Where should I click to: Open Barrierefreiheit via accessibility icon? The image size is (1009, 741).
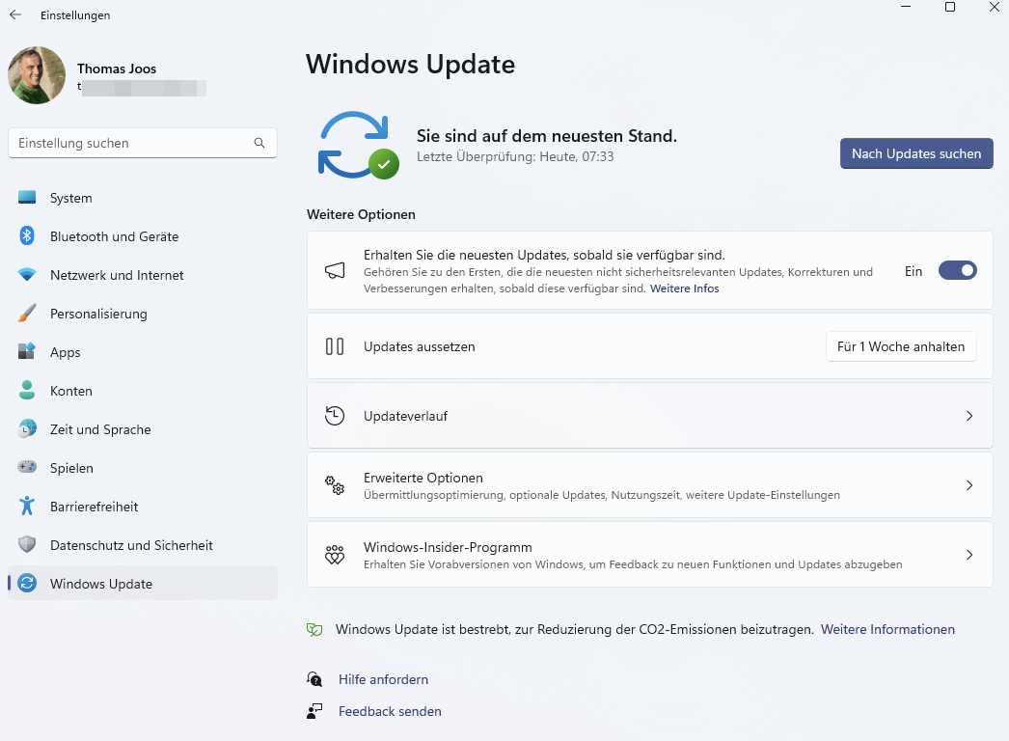[25, 507]
